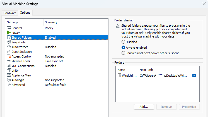Click the VMware Tools vm icon

pyautogui.click(x=9, y=61)
